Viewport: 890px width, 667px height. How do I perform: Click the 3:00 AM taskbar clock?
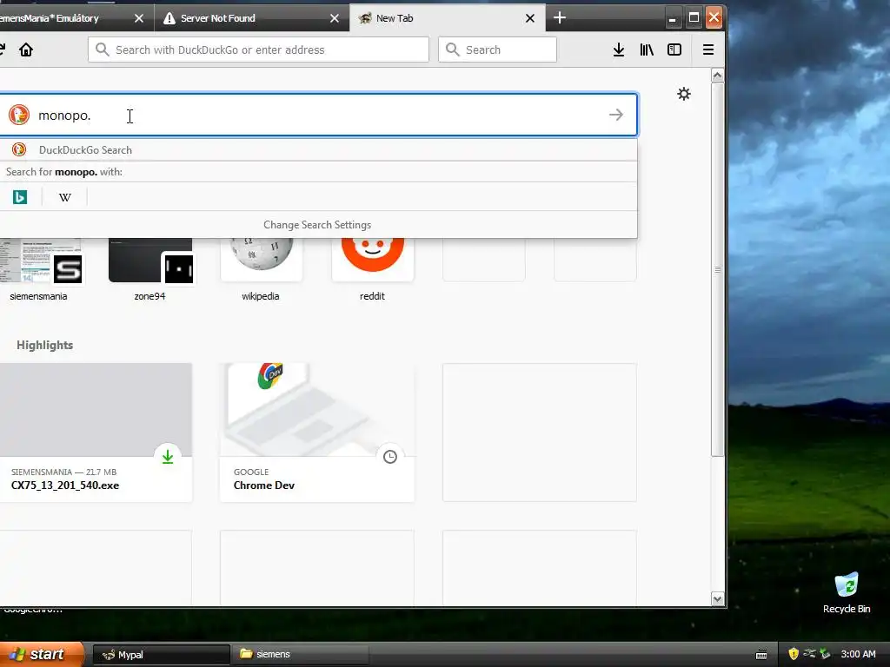point(858,654)
